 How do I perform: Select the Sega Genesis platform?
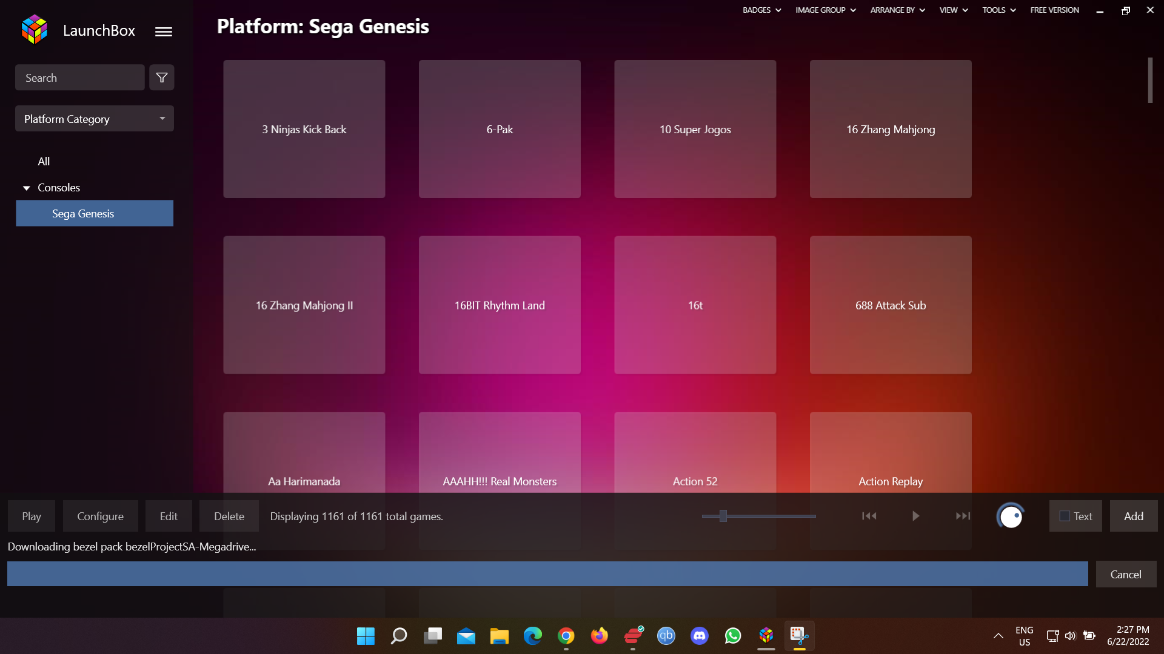click(x=93, y=213)
